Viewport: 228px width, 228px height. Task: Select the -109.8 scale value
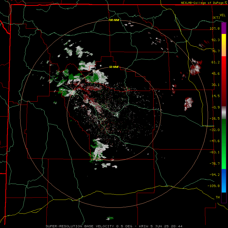[214, 186]
